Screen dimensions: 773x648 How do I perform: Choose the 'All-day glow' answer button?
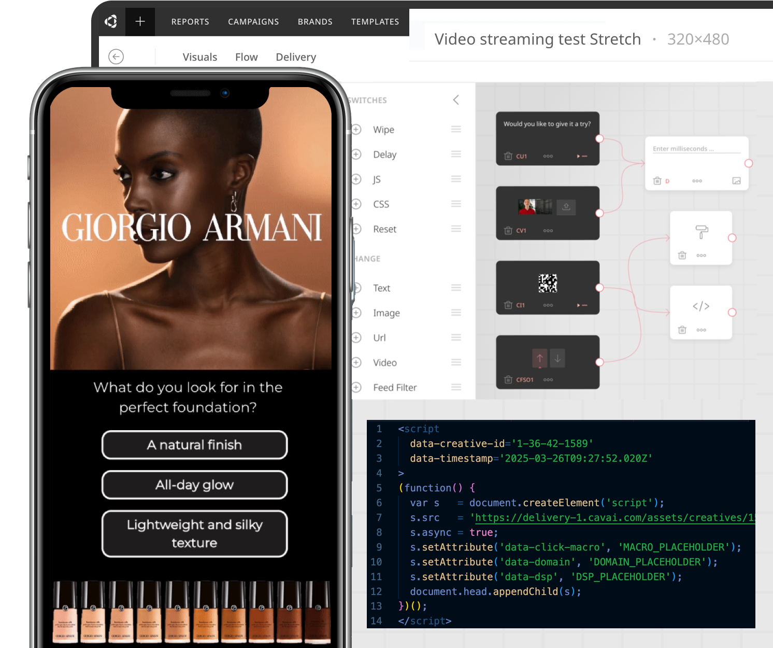pyautogui.click(x=195, y=485)
